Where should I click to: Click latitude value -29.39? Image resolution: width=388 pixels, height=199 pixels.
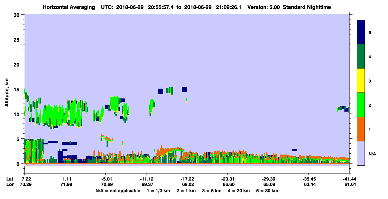(268, 179)
